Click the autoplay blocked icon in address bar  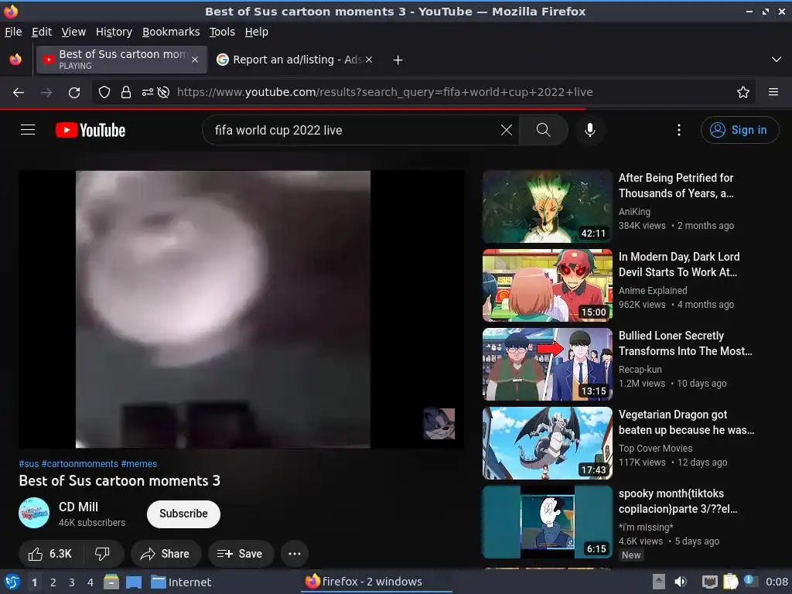163,92
